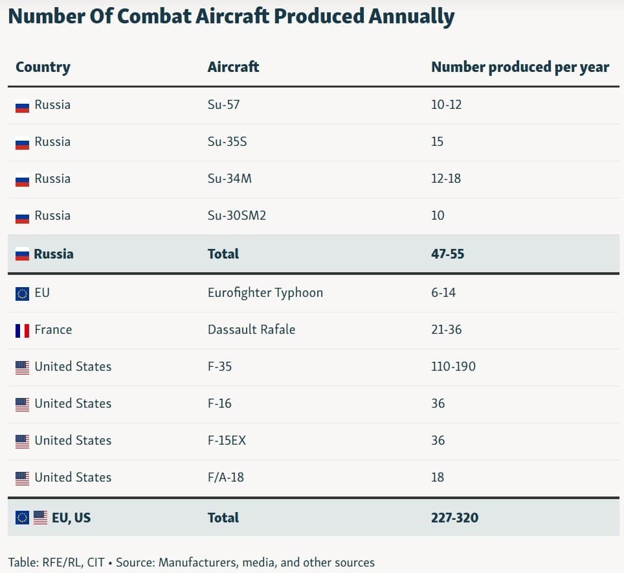
Task: Click the Russian flag beside Su-35S row
Action: [22, 143]
